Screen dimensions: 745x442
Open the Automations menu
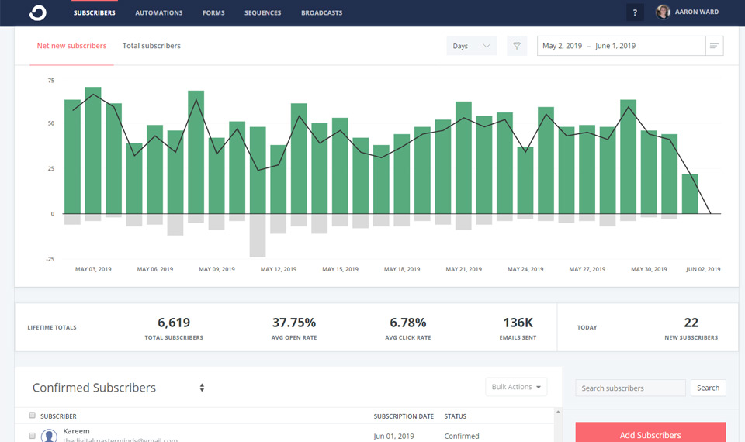click(159, 12)
